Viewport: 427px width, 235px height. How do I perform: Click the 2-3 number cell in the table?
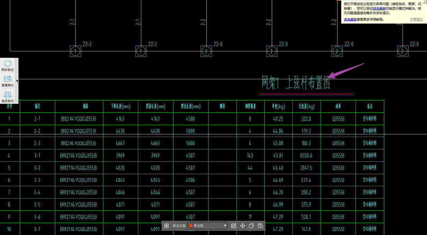pos(37,143)
